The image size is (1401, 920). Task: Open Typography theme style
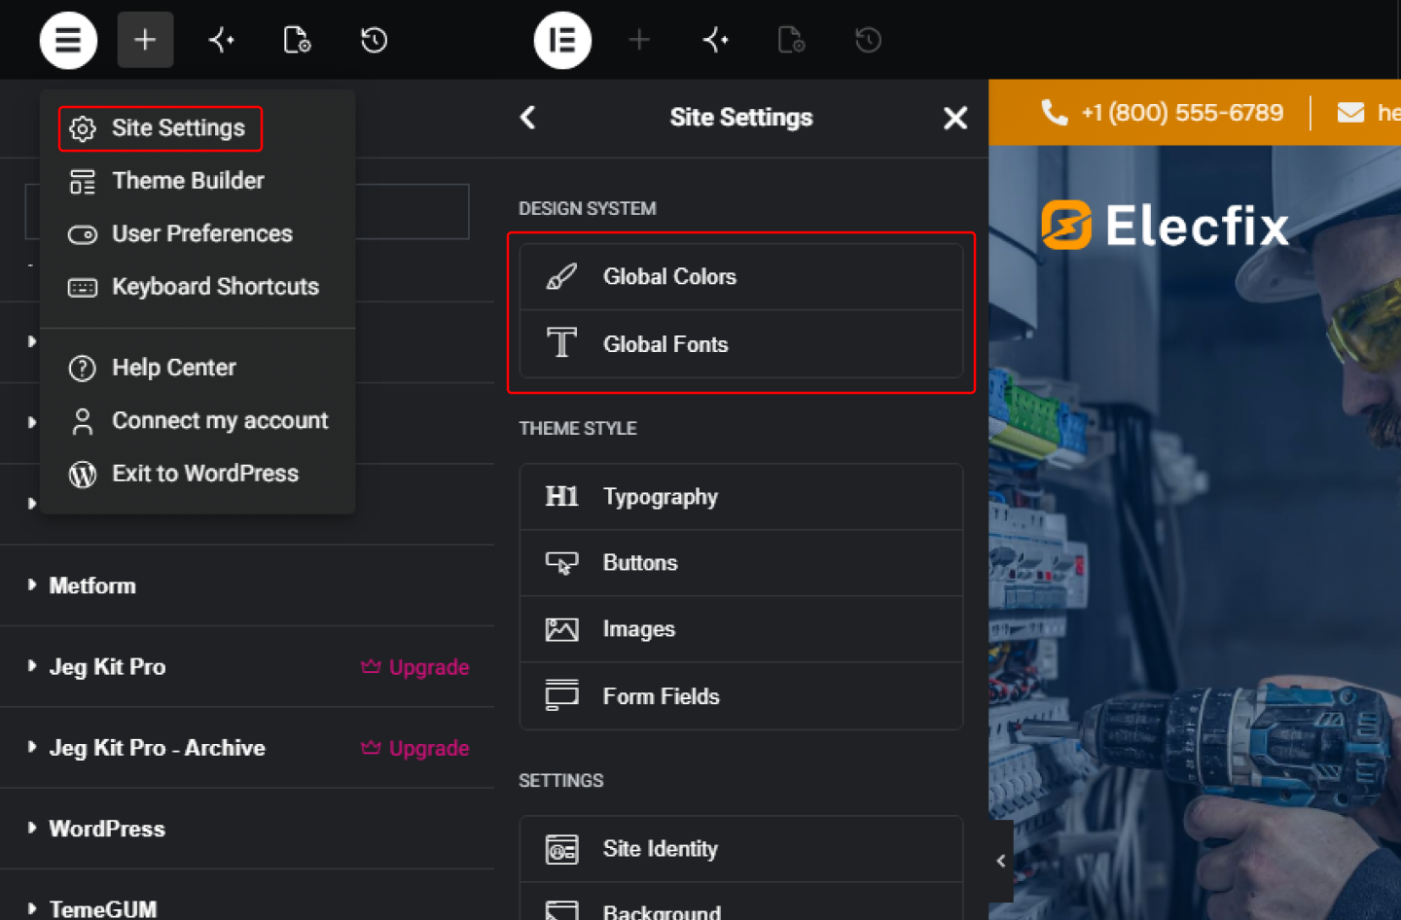click(741, 497)
